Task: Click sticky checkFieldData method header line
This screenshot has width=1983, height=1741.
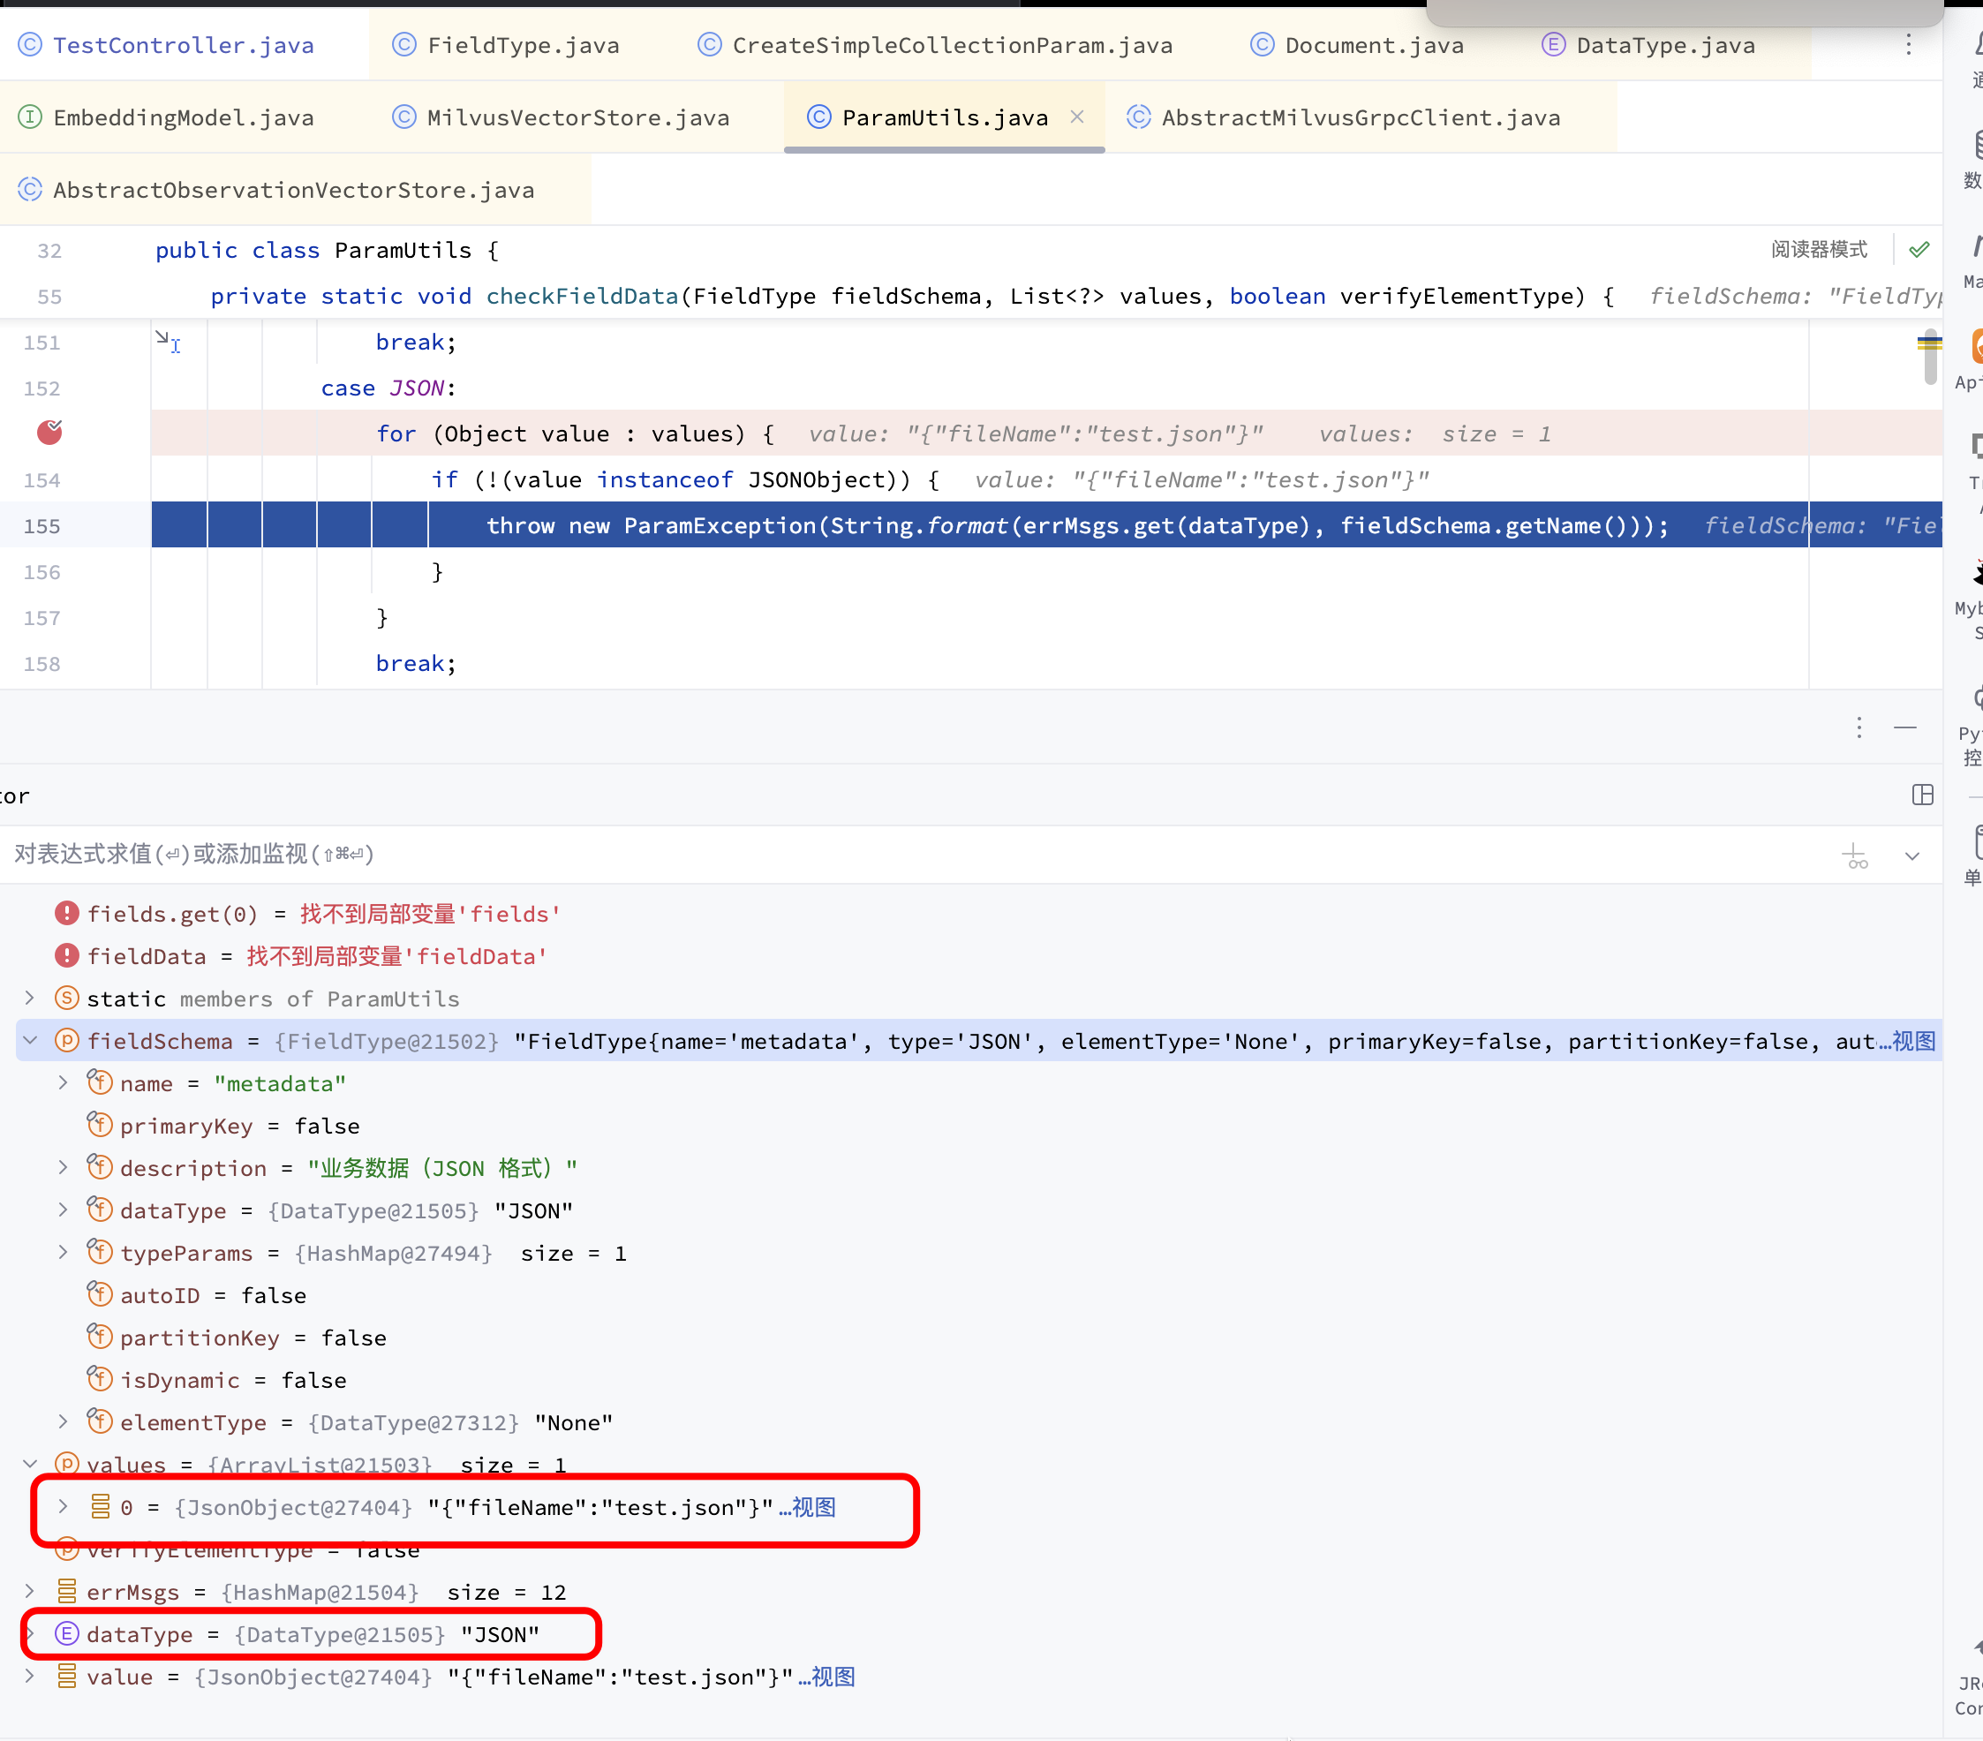Action: pos(912,297)
